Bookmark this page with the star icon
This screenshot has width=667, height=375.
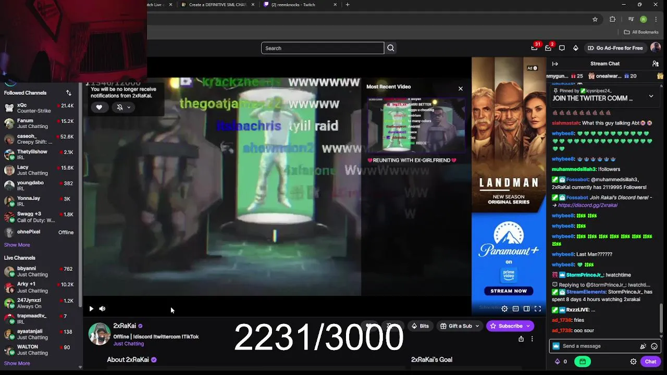595,19
